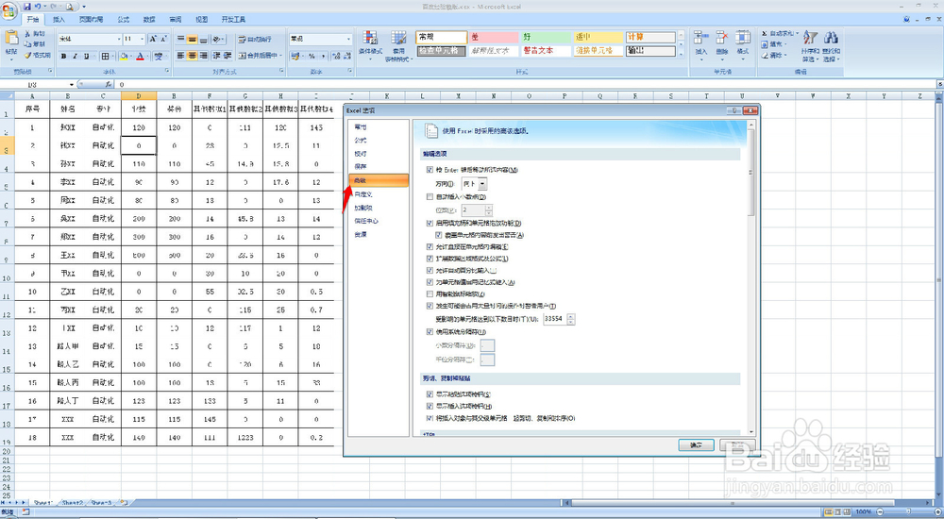
Task: Align text to the left
Action: click(180, 56)
